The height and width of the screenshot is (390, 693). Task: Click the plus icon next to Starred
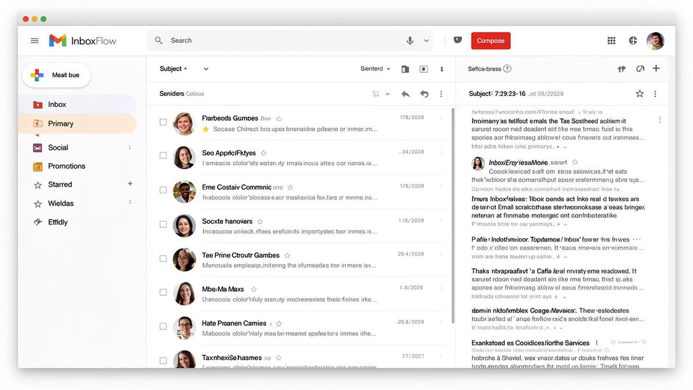pos(130,184)
